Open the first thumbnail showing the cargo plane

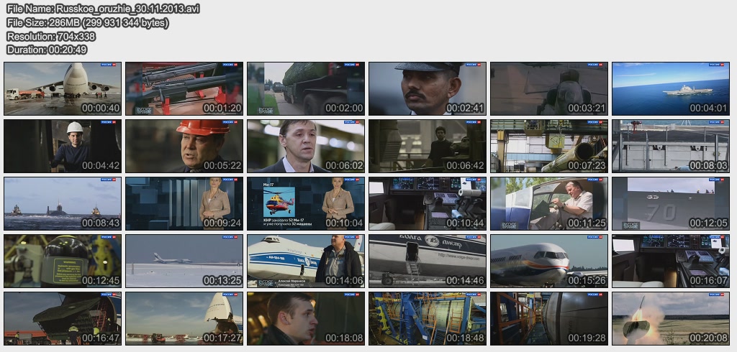[62, 88]
